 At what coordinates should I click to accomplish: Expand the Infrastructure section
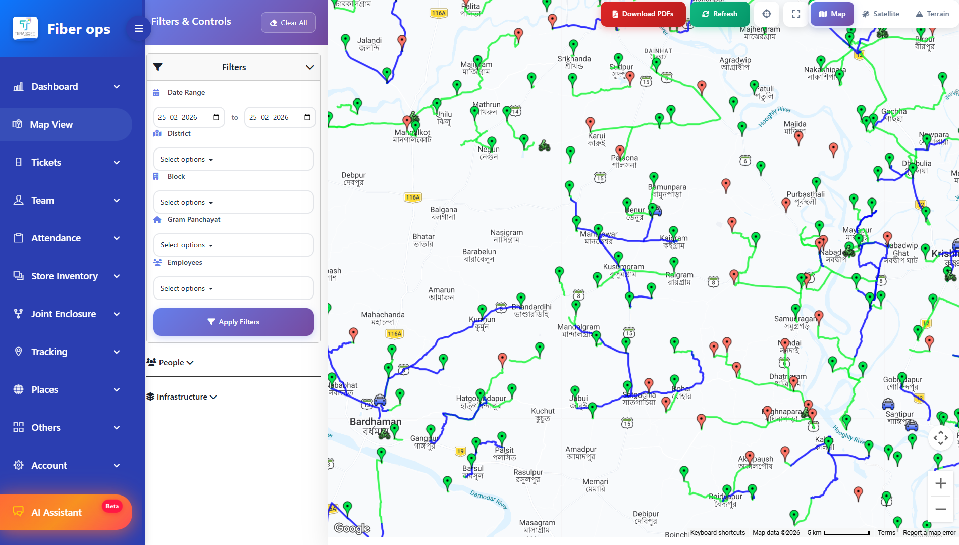(182, 397)
